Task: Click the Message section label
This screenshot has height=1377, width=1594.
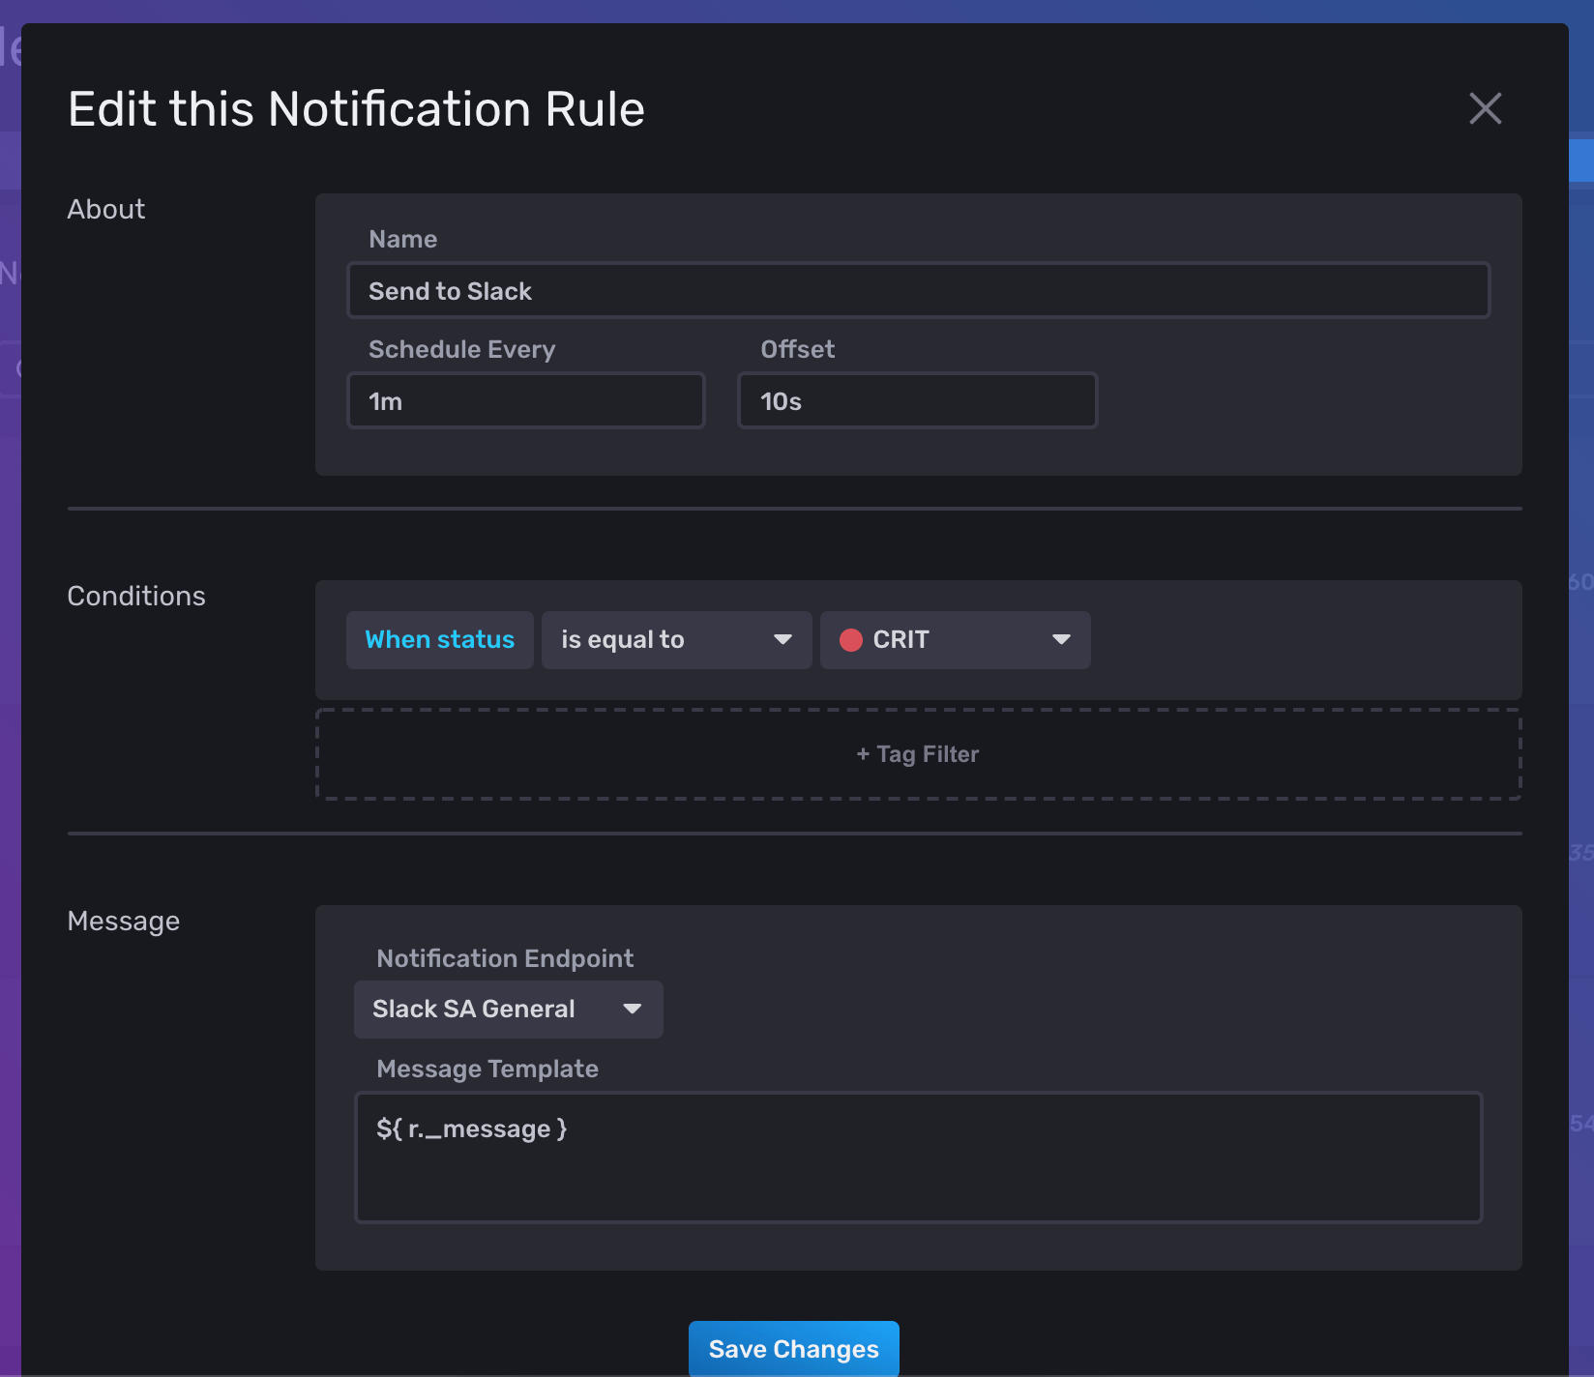Action: point(123,921)
